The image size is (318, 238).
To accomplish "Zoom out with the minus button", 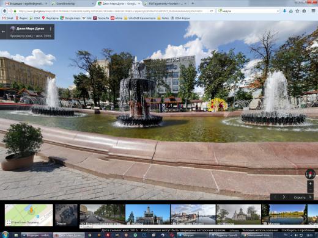I will (310, 190).
